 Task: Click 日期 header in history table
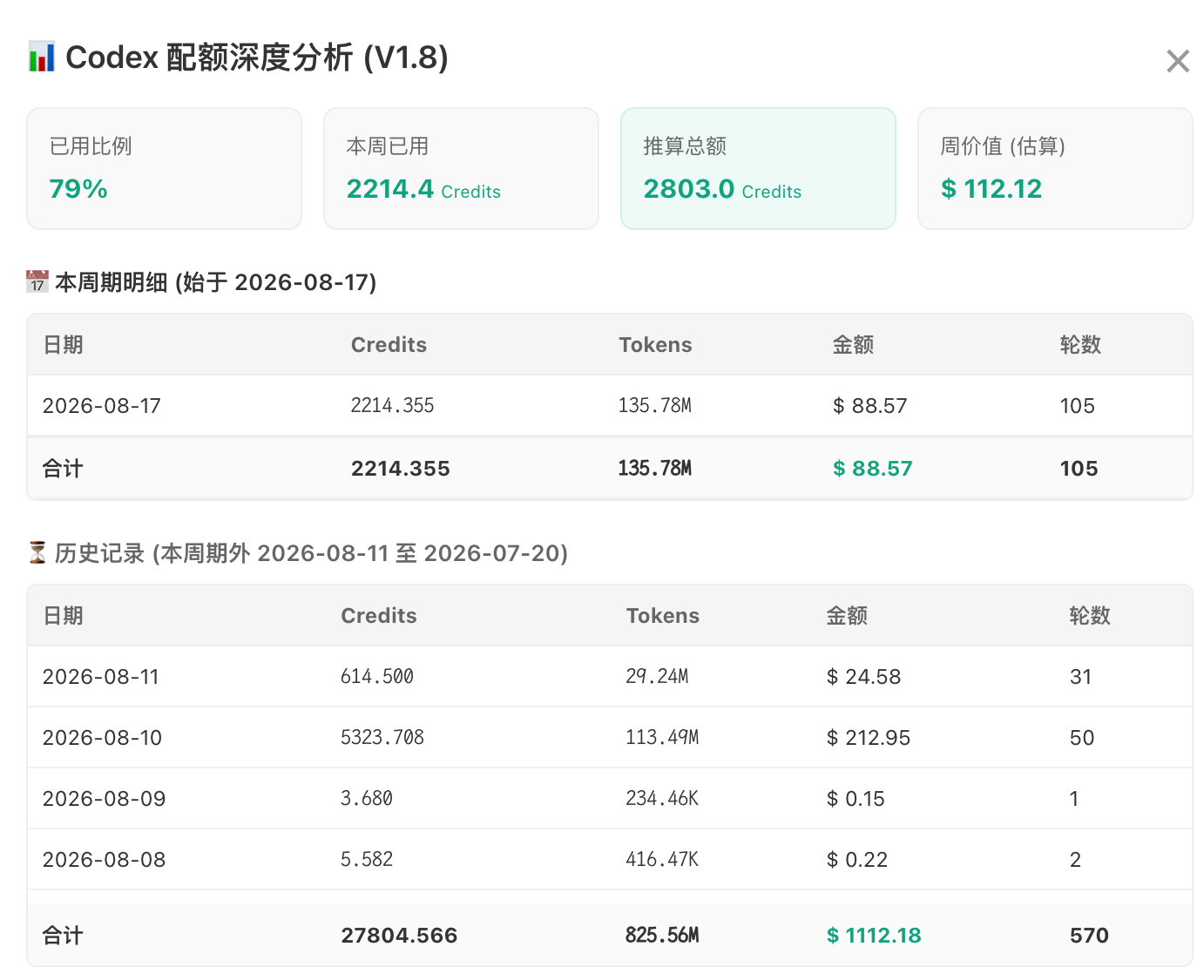[x=63, y=616]
